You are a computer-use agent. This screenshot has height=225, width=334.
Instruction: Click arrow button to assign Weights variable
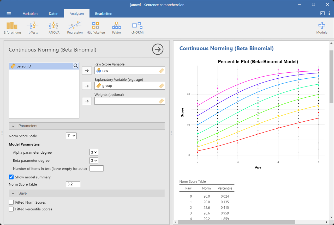pos(87,101)
